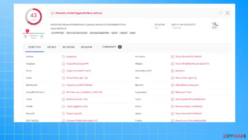Click the Cybereason detection warning icon
Screen dimensions: 248x140
point(172,92)
